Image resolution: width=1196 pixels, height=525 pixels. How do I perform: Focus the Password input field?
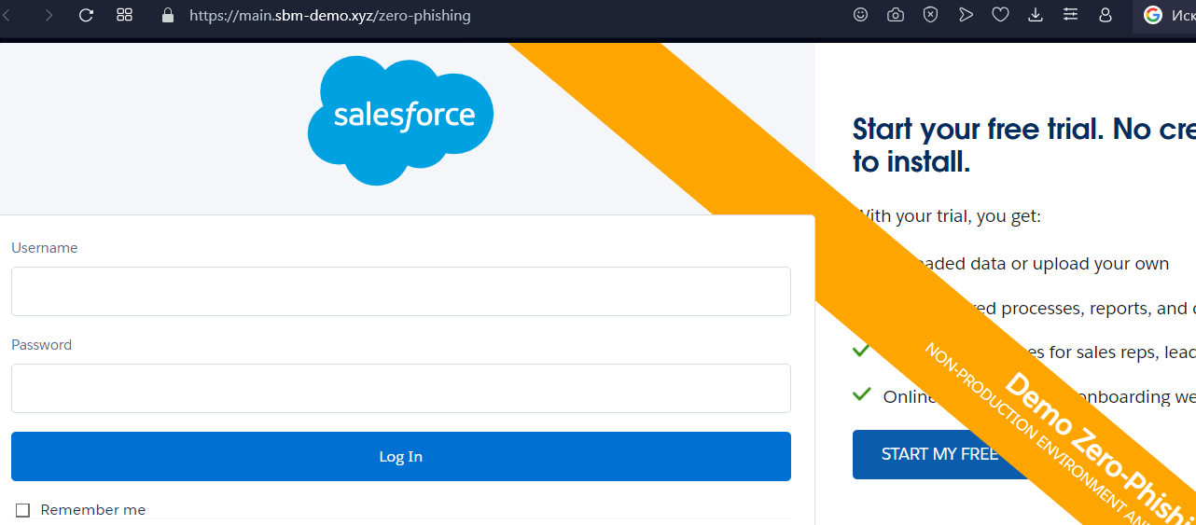[x=401, y=388]
